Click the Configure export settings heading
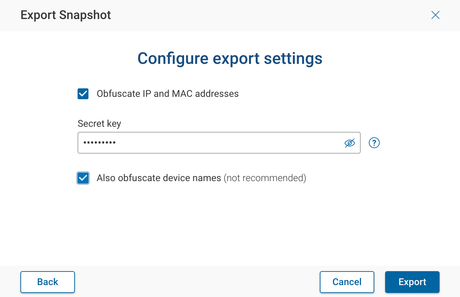The width and height of the screenshot is (460, 297). point(230,58)
